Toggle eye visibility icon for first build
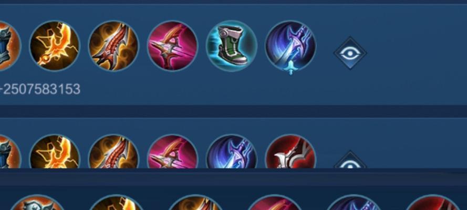Screen dimensions: 467x210 [x=350, y=53]
